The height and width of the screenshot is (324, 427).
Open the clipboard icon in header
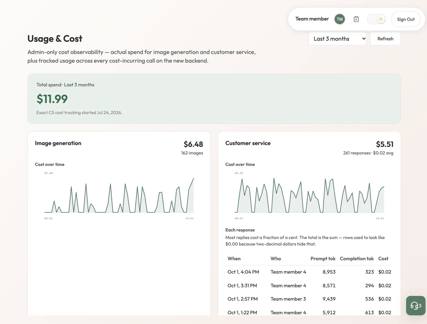356,19
